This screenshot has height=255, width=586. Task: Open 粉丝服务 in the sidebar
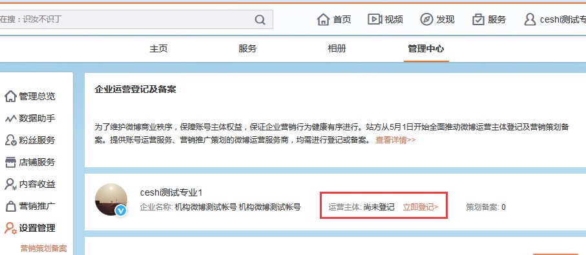pos(37,140)
